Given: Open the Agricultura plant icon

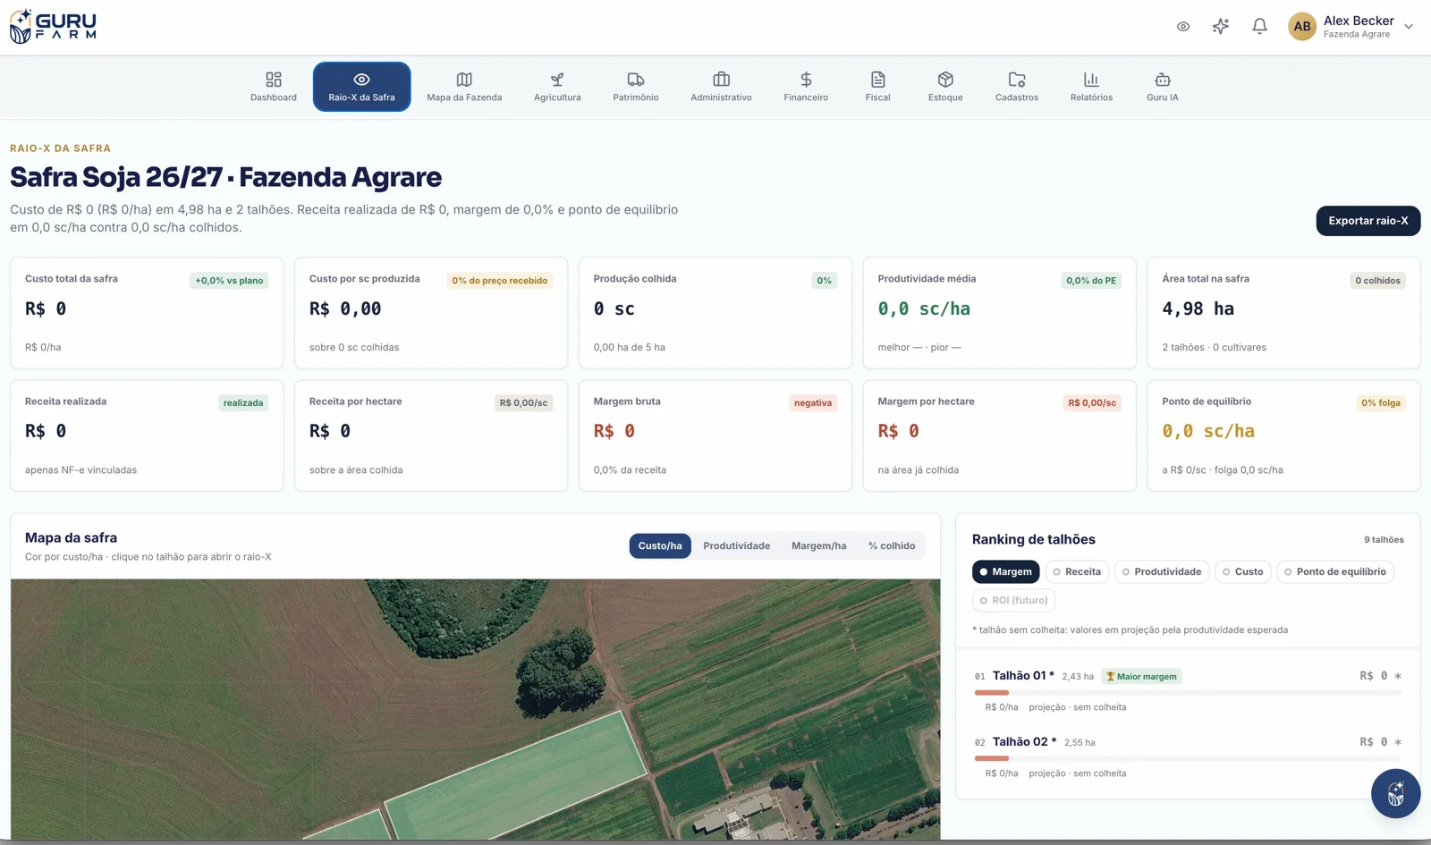Looking at the screenshot, I should (x=557, y=80).
